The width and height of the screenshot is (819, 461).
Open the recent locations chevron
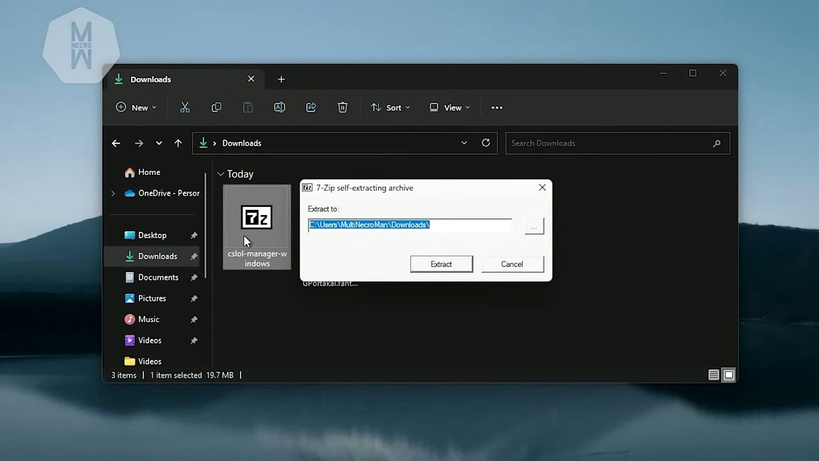pyautogui.click(x=159, y=143)
